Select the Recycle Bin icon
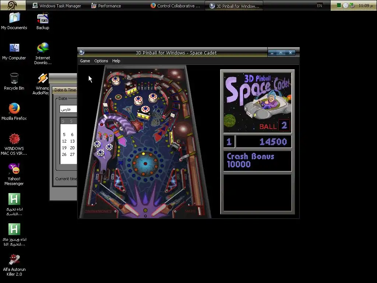The height and width of the screenshot is (283, 377). [x=14, y=81]
